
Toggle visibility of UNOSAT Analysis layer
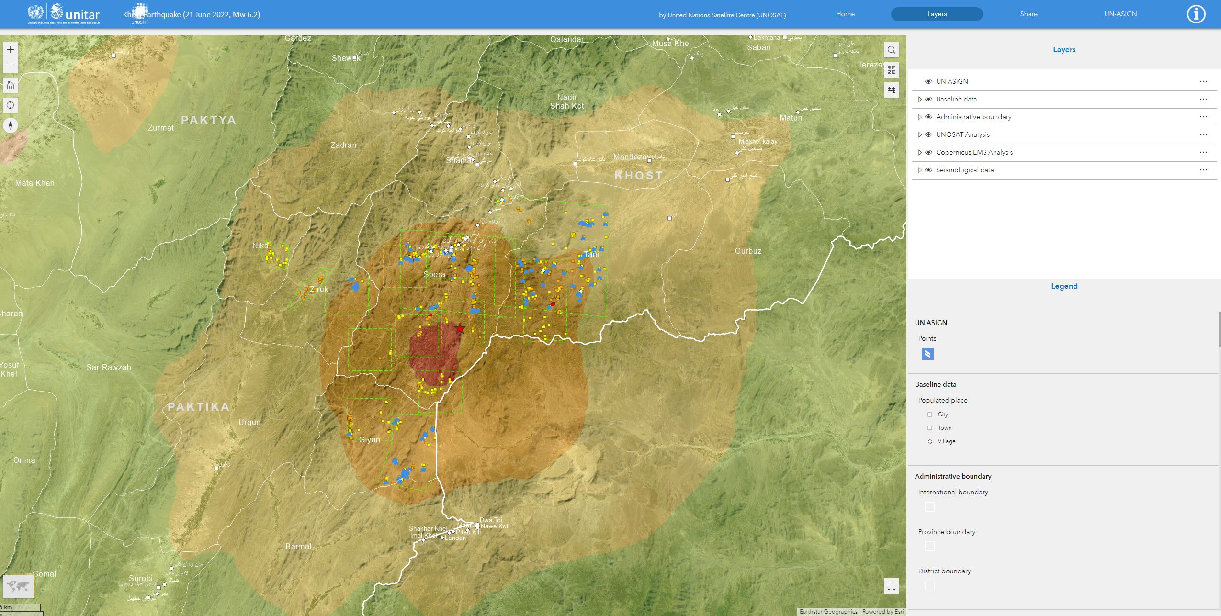[928, 134]
